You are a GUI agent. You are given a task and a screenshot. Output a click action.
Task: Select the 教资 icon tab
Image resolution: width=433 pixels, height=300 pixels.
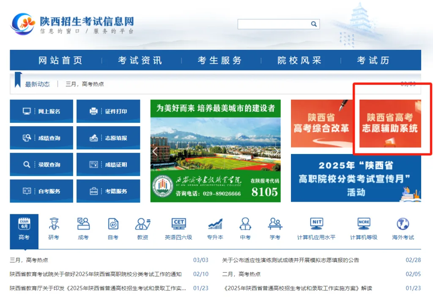pyautogui.click(x=143, y=229)
